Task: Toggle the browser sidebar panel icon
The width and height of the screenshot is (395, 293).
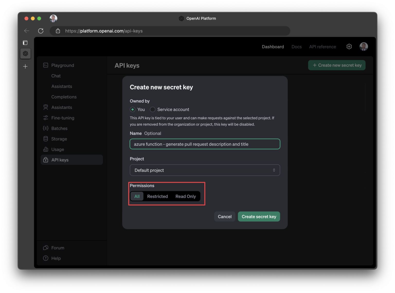Action: pyautogui.click(x=25, y=43)
